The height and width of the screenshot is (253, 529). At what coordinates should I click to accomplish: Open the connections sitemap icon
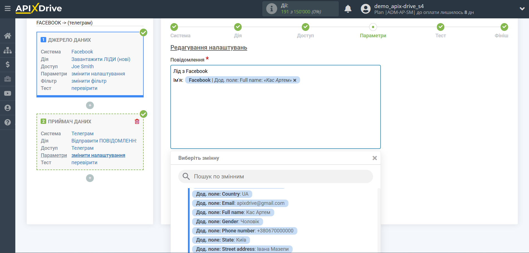click(8, 50)
